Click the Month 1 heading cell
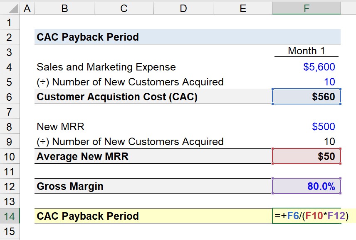The width and height of the screenshot is (356, 240). [306, 51]
